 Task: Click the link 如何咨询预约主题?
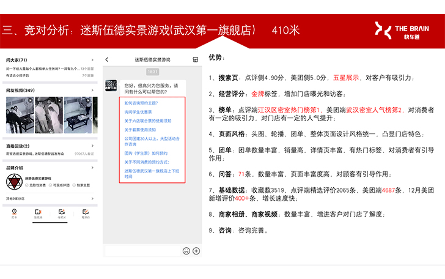141,103
